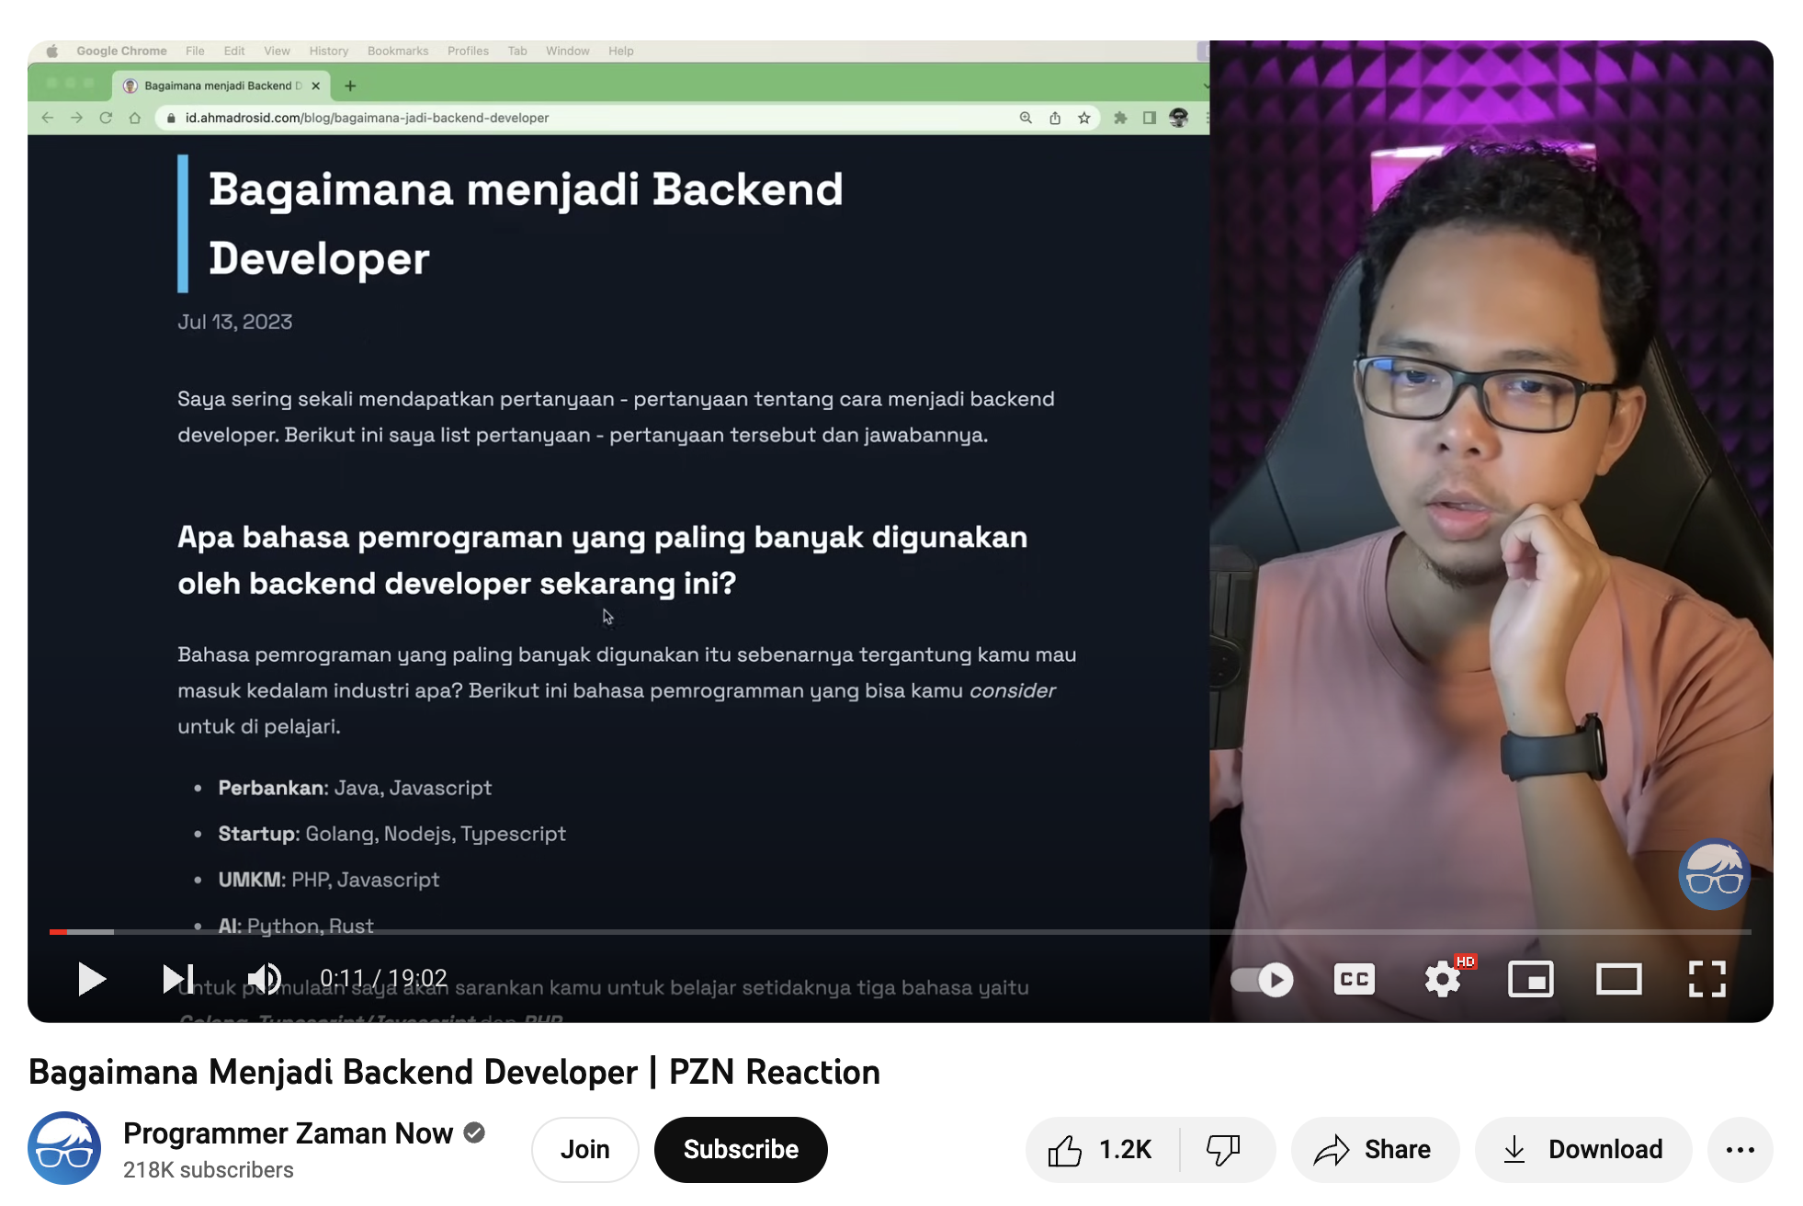Open the Chrome profile avatar
Image resolution: width=1803 pixels, height=1206 pixels.
1179,118
